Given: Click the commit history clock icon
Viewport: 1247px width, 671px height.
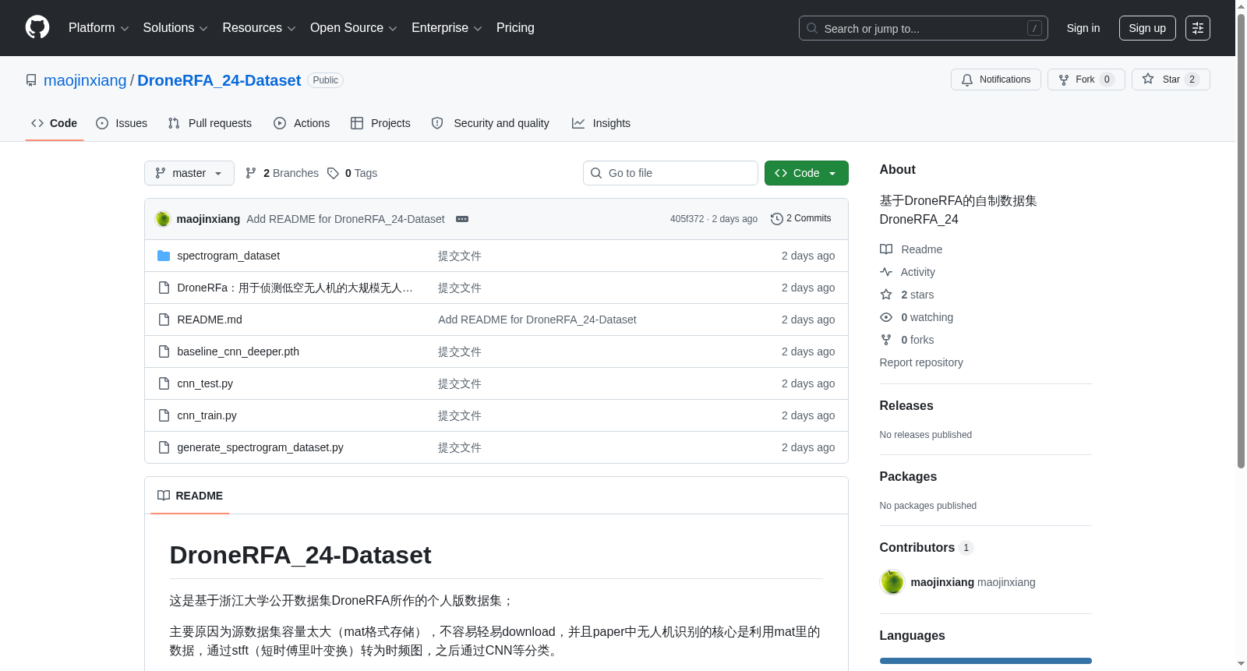Looking at the screenshot, I should (776, 219).
